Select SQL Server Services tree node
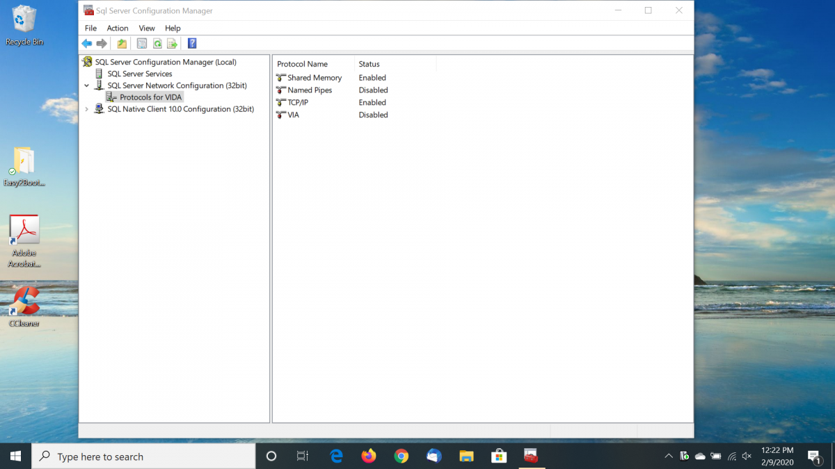This screenshot has height=469, width=835. click(x=139, y=74)
